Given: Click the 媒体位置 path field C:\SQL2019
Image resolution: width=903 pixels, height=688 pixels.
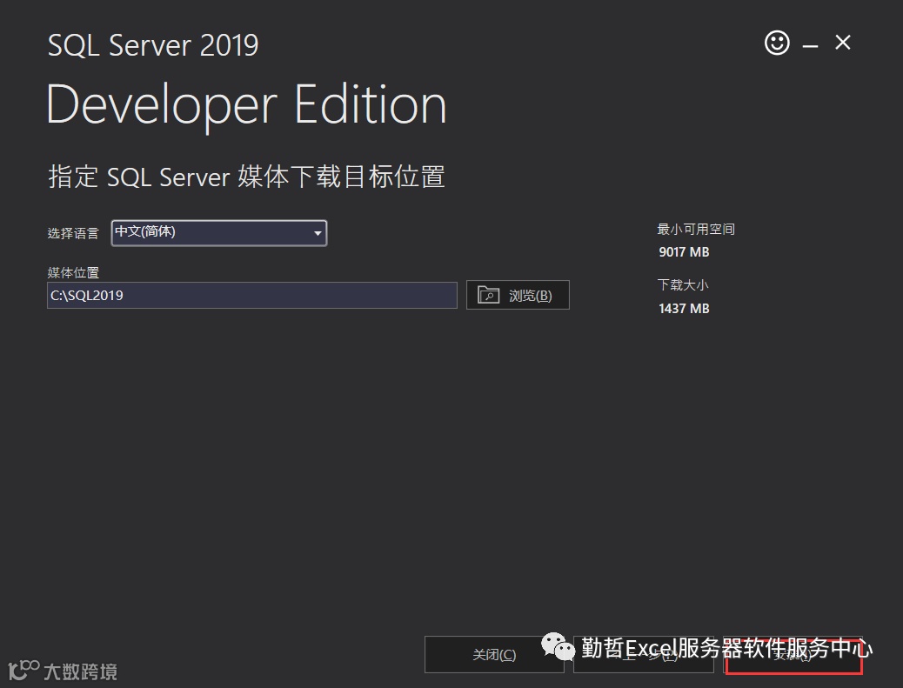Looking at the screenshot, I should click(252, 296).
